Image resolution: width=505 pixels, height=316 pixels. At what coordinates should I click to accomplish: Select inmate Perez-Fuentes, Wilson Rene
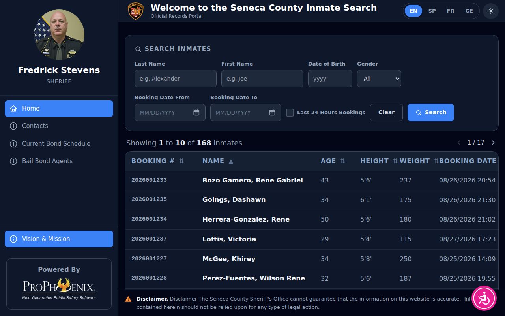click(x=254, y=278)
